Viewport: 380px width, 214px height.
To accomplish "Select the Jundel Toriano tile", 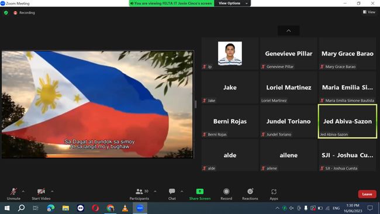I will 289,122.
